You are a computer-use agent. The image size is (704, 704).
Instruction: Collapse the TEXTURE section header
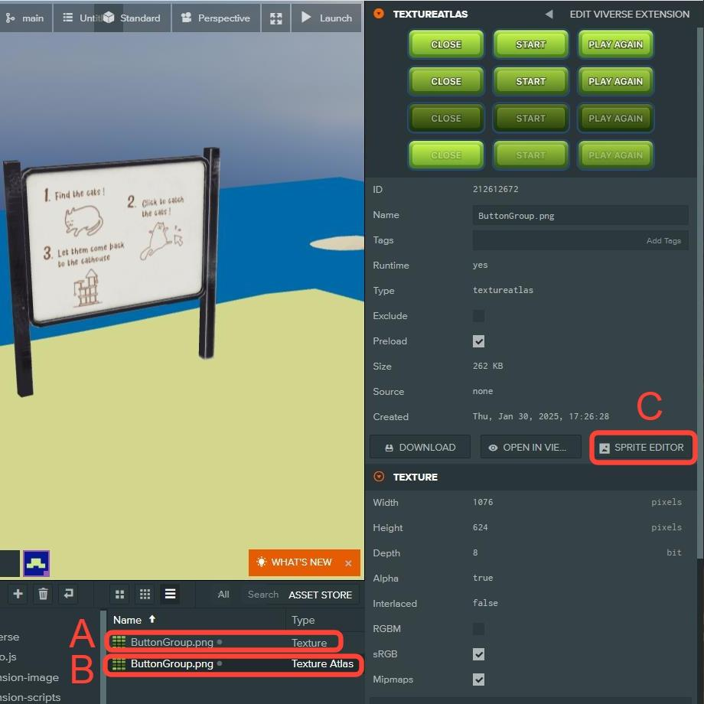(379, 477)
